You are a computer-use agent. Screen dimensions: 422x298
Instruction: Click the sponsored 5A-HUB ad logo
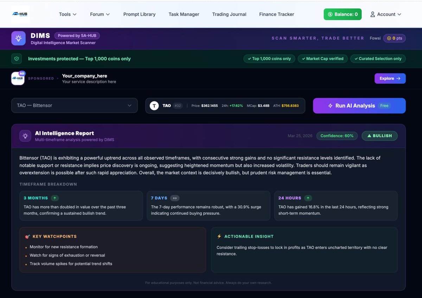tap(18, 78)
